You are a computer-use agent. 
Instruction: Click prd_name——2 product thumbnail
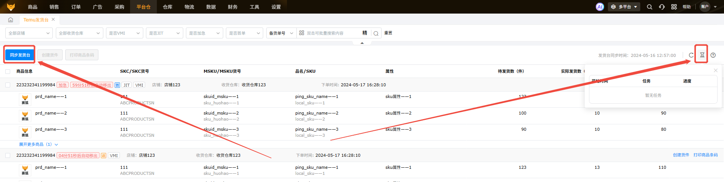coord(25,116)
